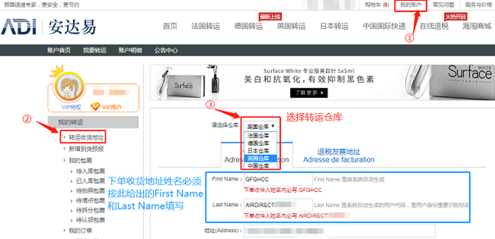Open 待拆分包裹 sidebar item

tap(90, 211)
